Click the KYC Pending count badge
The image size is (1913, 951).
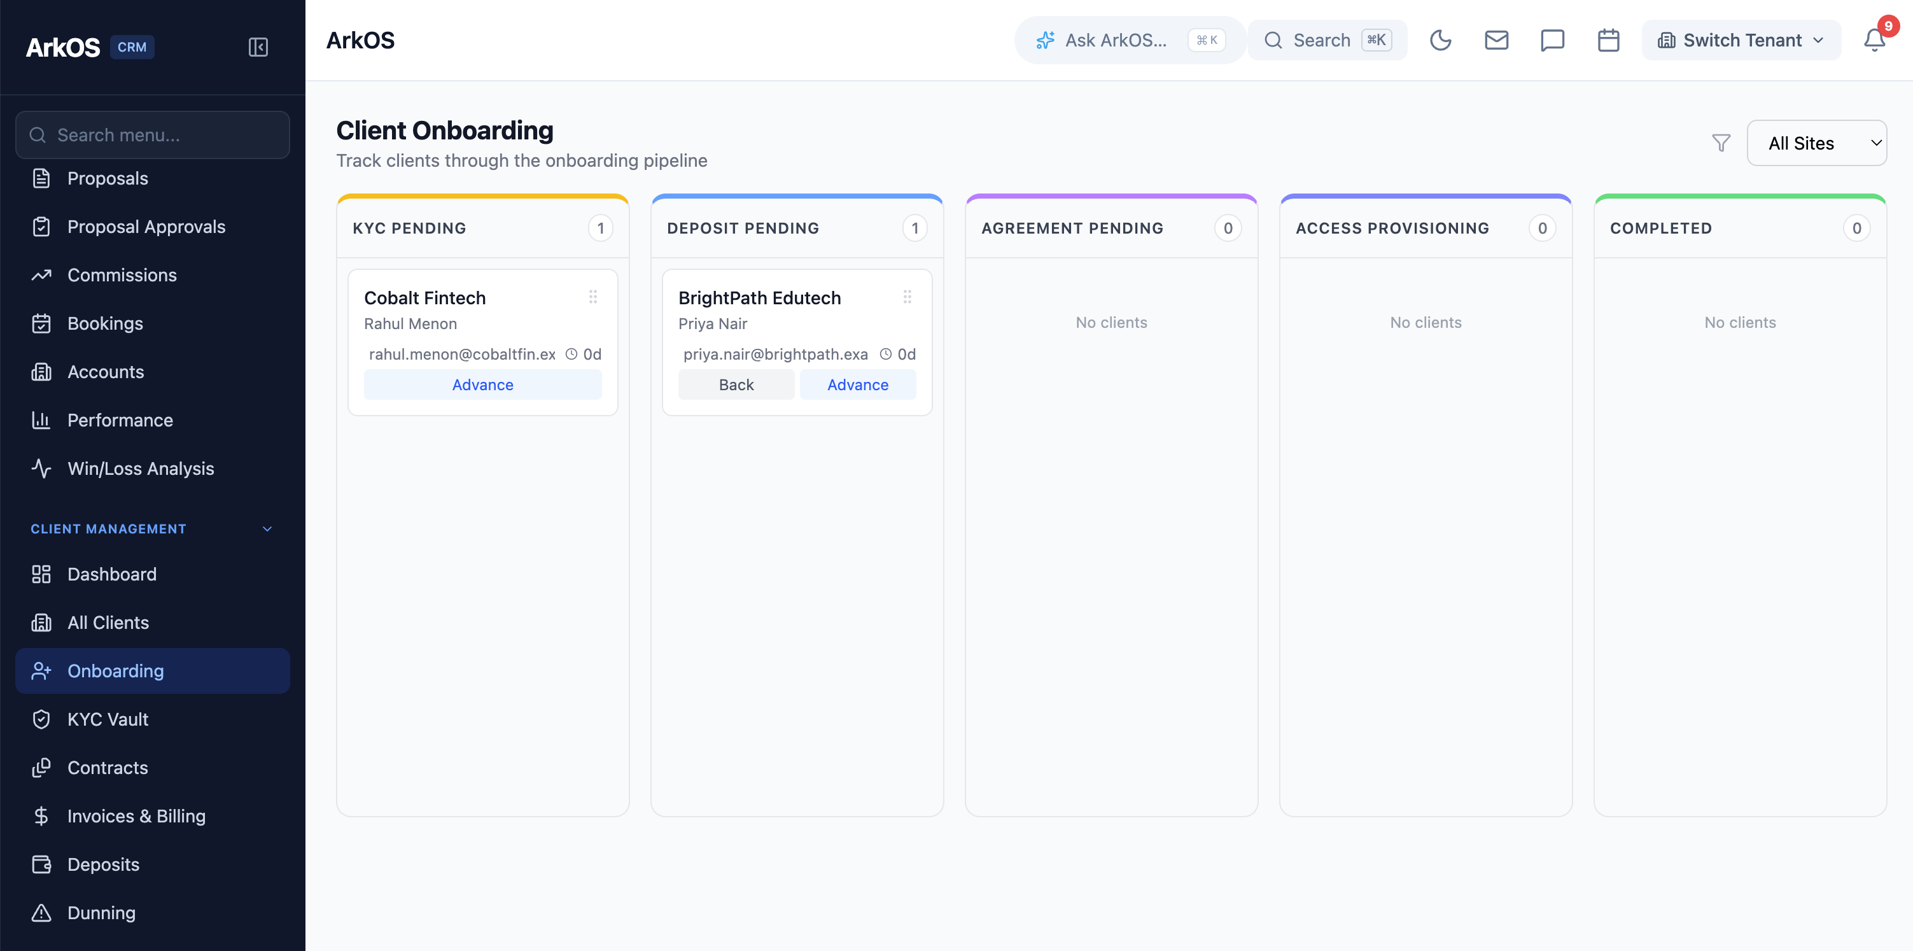(x=600, y=228)
